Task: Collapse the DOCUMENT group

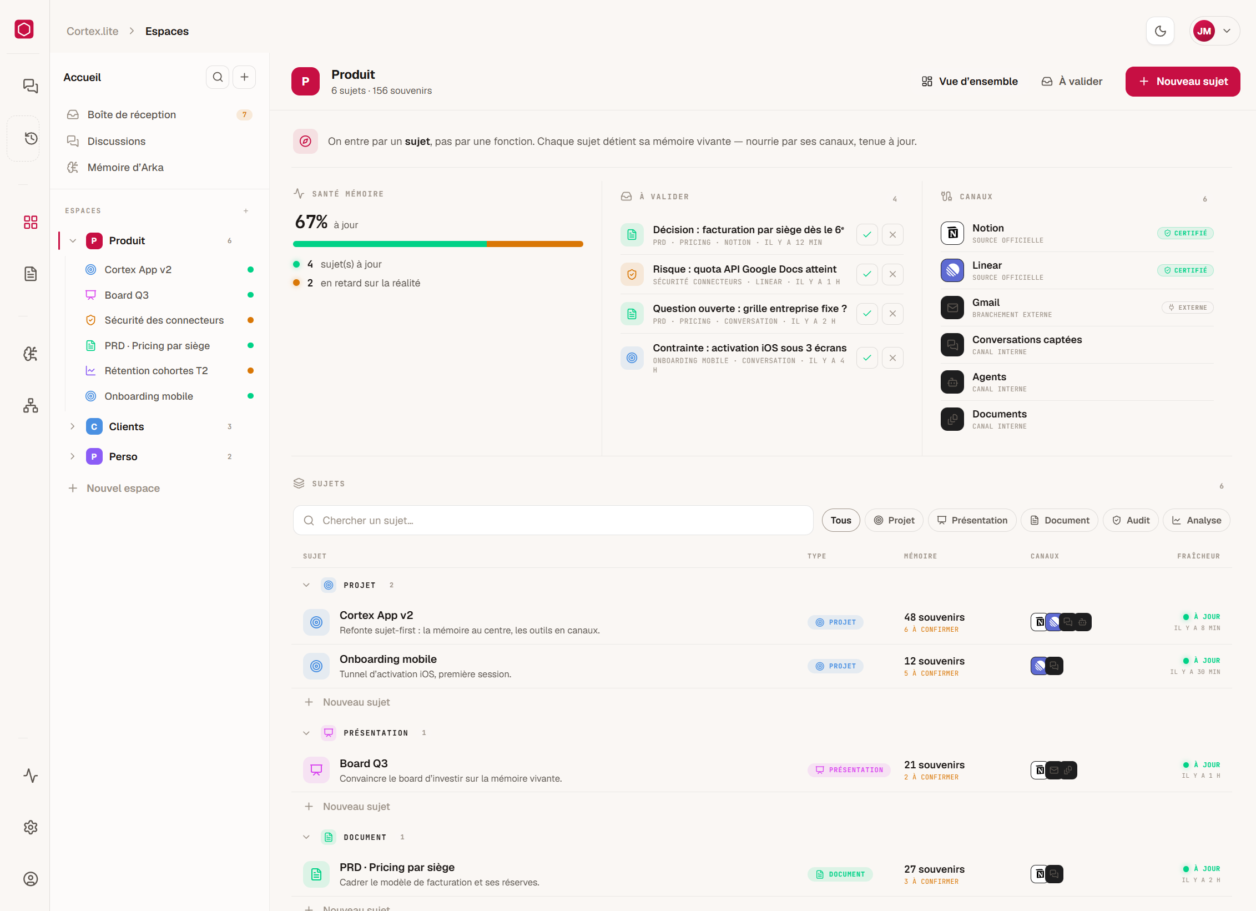Action: (306, 837)
